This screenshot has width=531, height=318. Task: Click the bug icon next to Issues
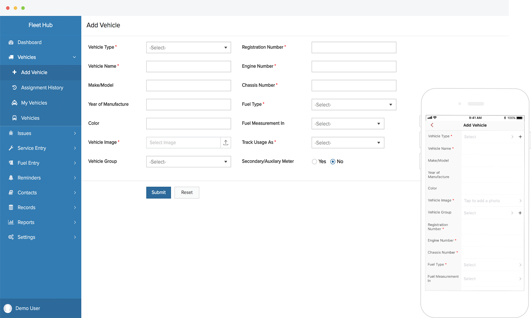click(x=11, y=133)
